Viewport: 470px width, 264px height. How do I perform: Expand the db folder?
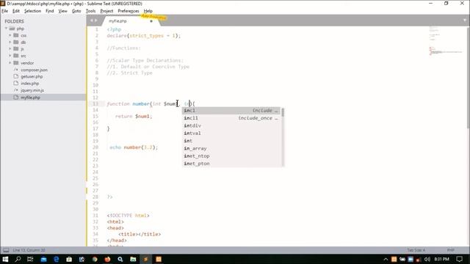click(10, 43)
